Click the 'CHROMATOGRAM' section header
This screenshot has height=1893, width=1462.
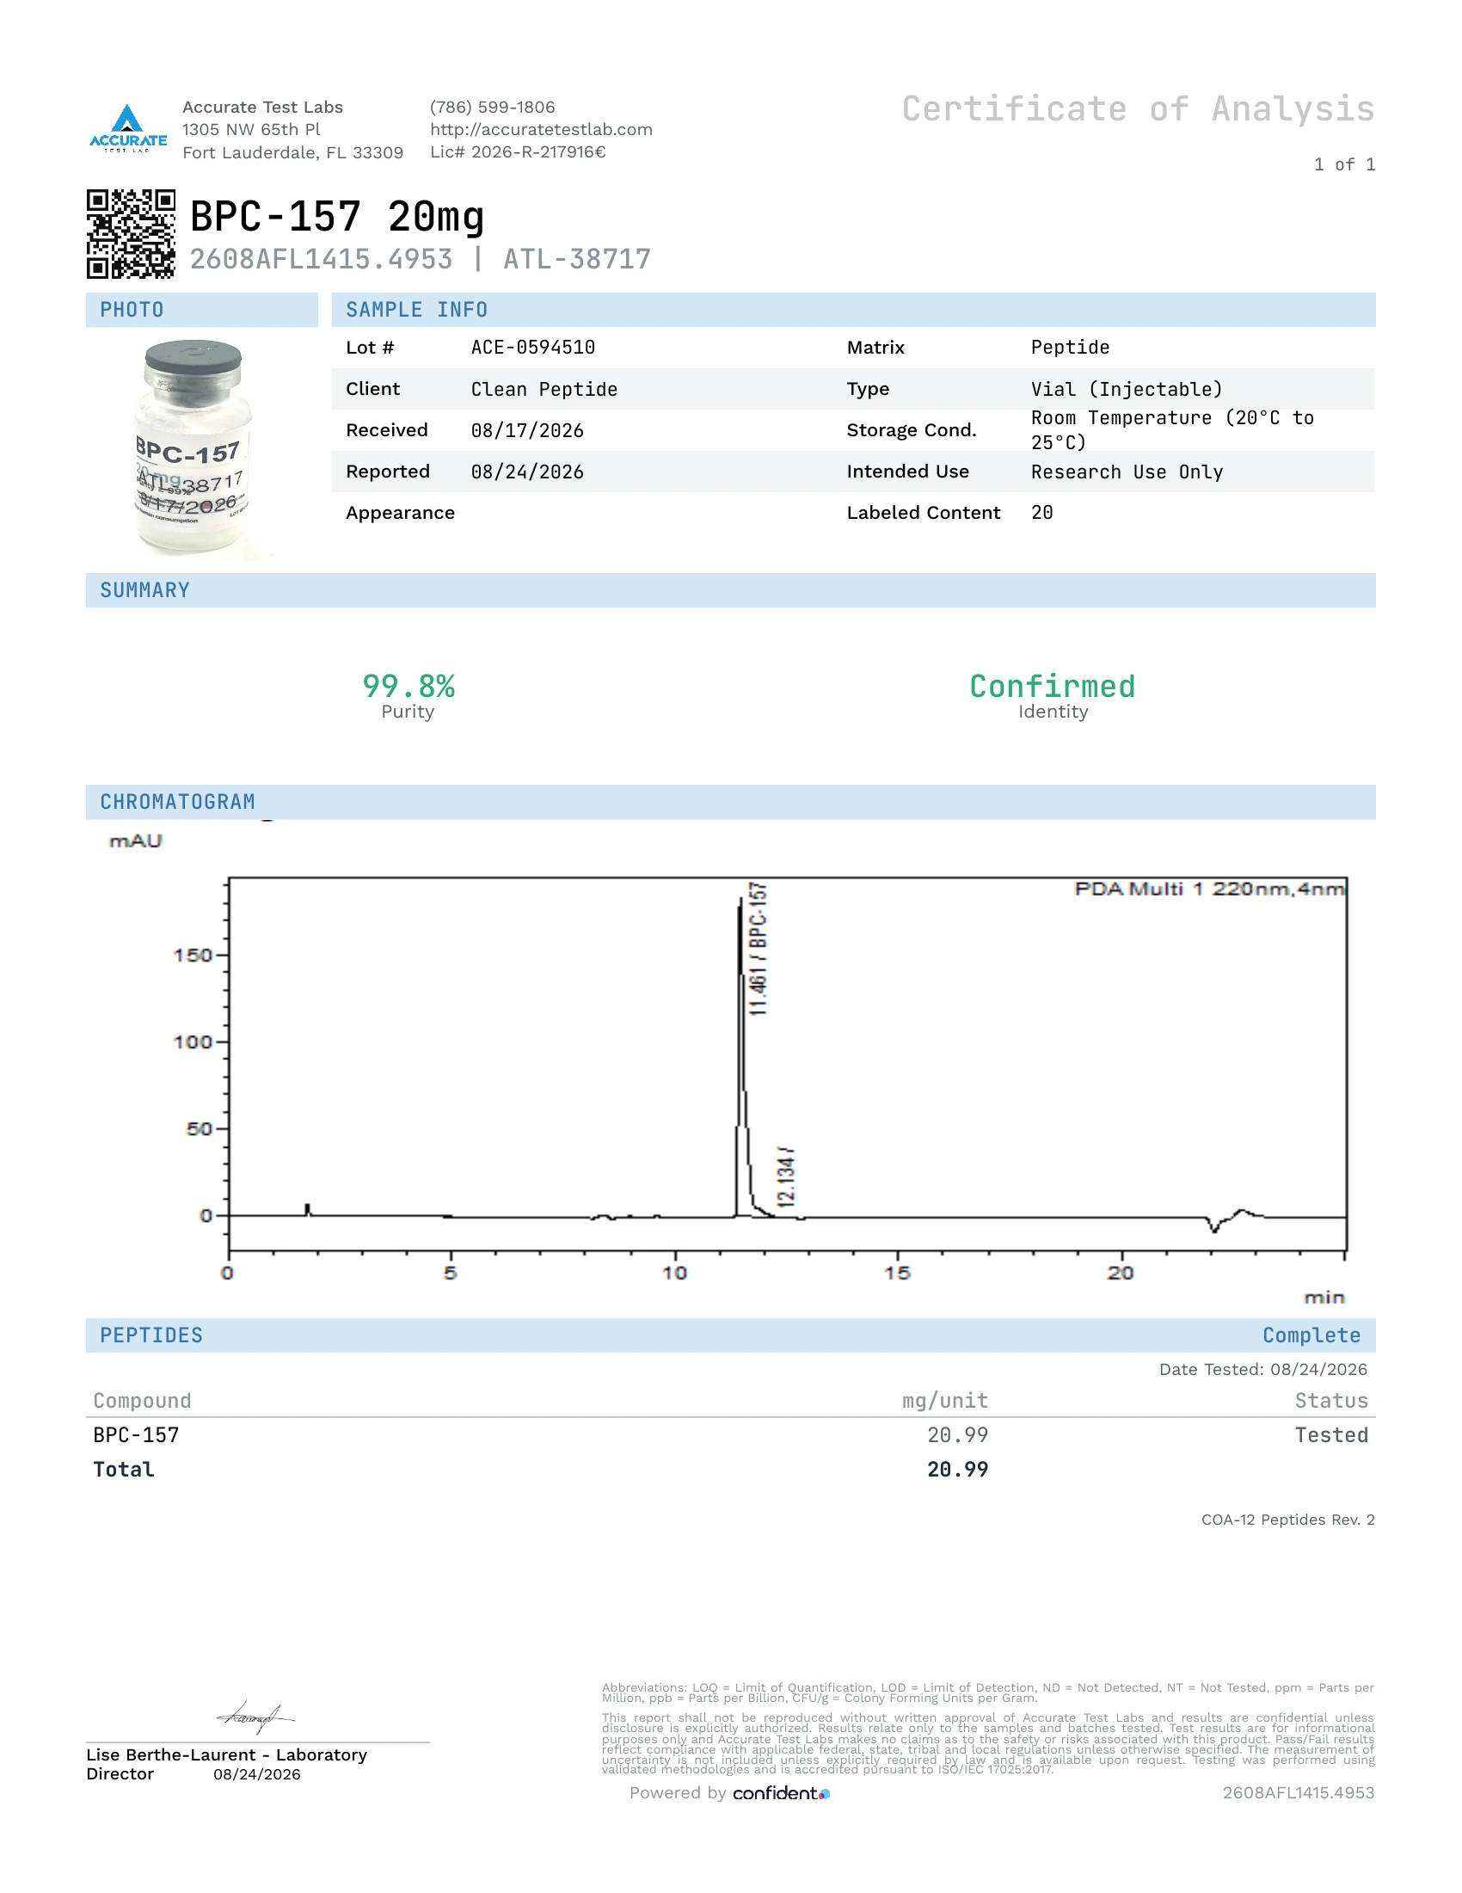[730, 802]
